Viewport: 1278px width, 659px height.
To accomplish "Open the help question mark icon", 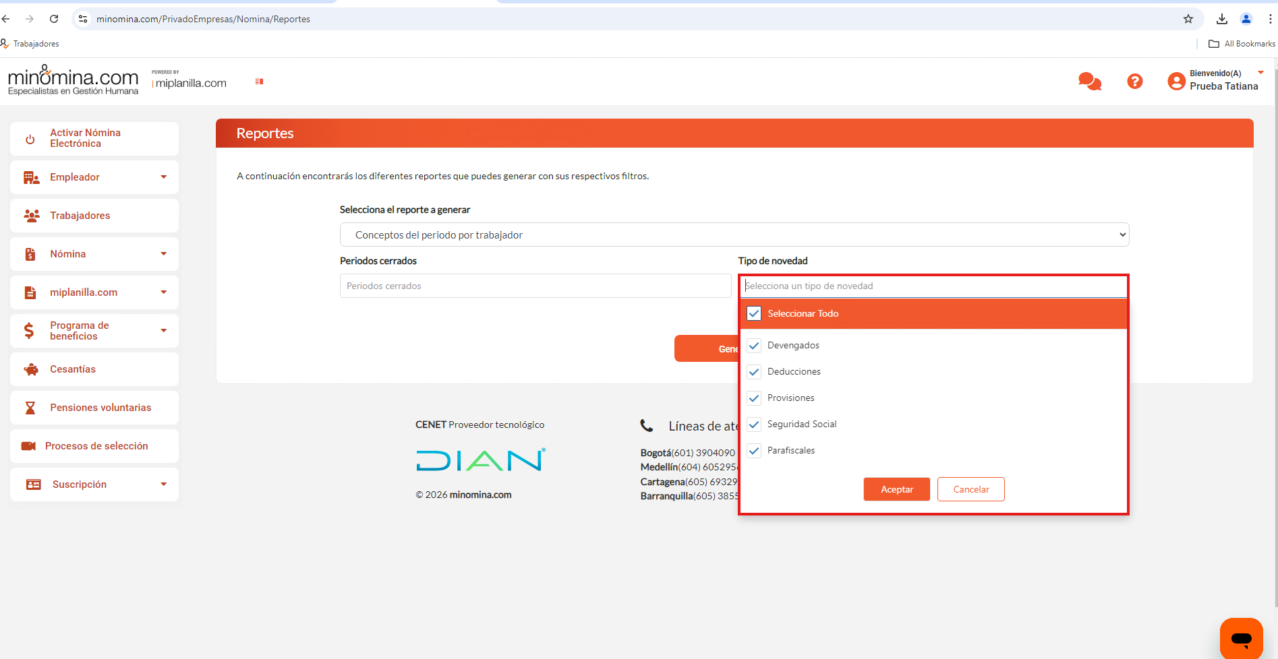I will [x=1134, y=82].
